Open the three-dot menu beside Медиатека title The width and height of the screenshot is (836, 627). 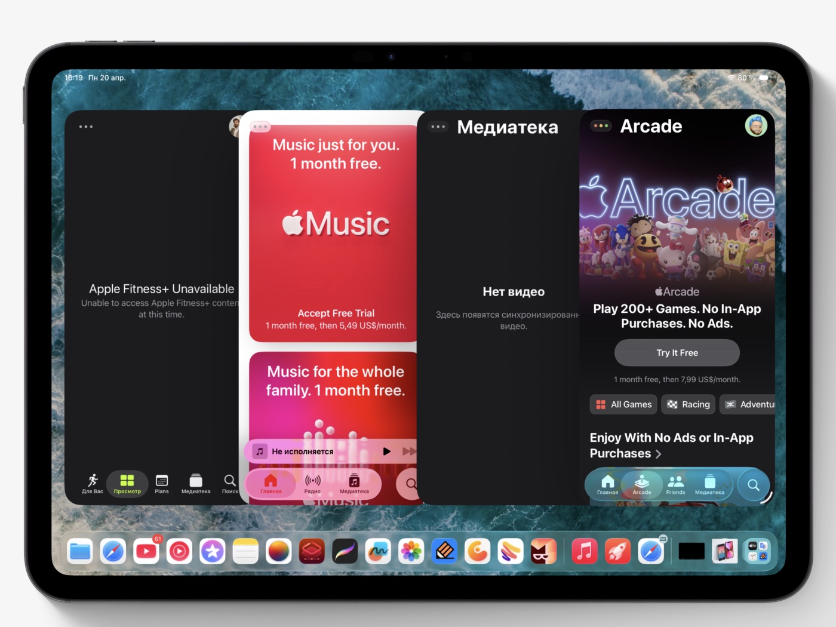(x=438, y=127)
